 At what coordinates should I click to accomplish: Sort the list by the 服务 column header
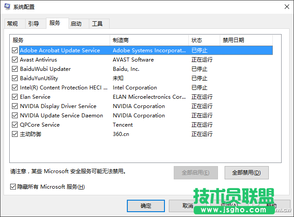click(x=60, y=40)
